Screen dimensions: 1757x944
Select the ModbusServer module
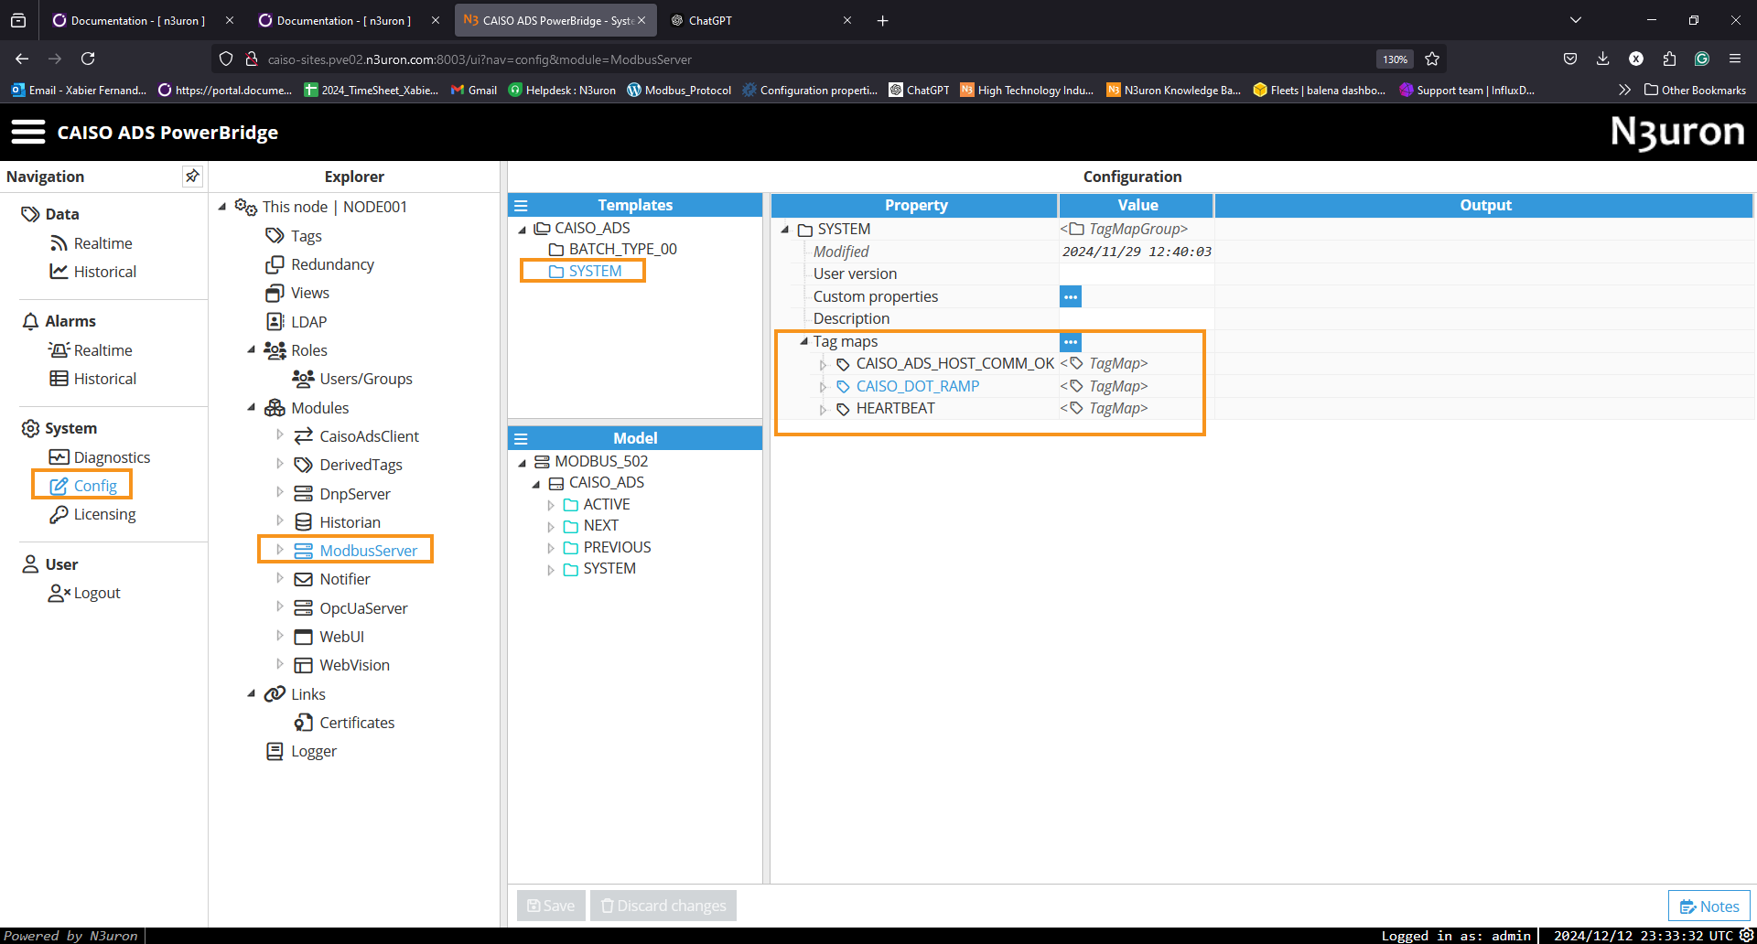point(355,551)
